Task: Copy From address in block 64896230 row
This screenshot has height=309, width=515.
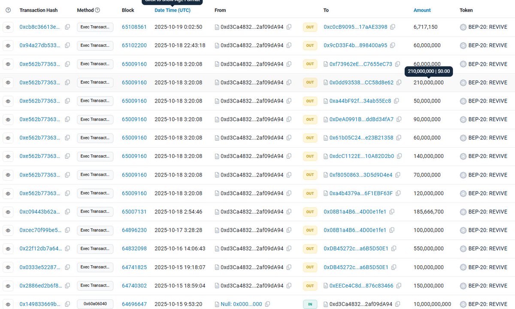Action: (289, 230)
